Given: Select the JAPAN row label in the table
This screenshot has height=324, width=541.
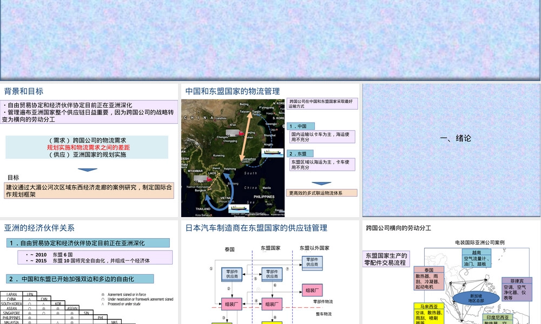Looking at the screenshot, I should (x=11, y=294).
